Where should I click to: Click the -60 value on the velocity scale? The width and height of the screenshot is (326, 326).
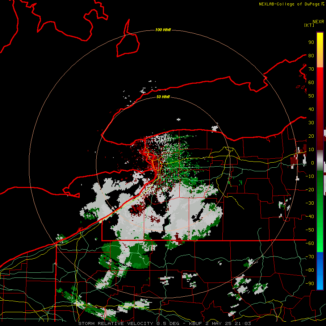[x=310, y=243]
